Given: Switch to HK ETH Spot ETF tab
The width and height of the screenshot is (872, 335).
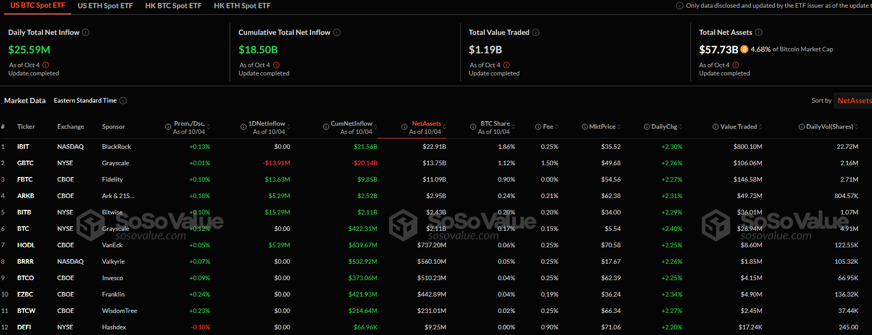Looking at the screenshot, I should [242, 6].
